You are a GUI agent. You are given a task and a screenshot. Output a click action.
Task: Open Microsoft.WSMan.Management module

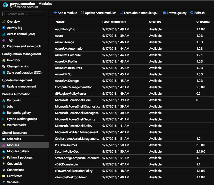134,132
